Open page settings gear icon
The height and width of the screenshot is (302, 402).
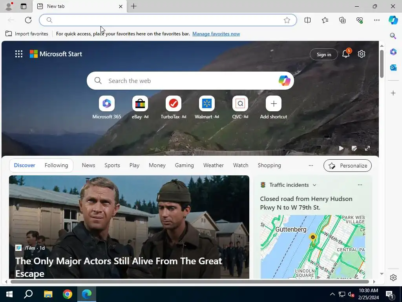(x=362, y=54)
